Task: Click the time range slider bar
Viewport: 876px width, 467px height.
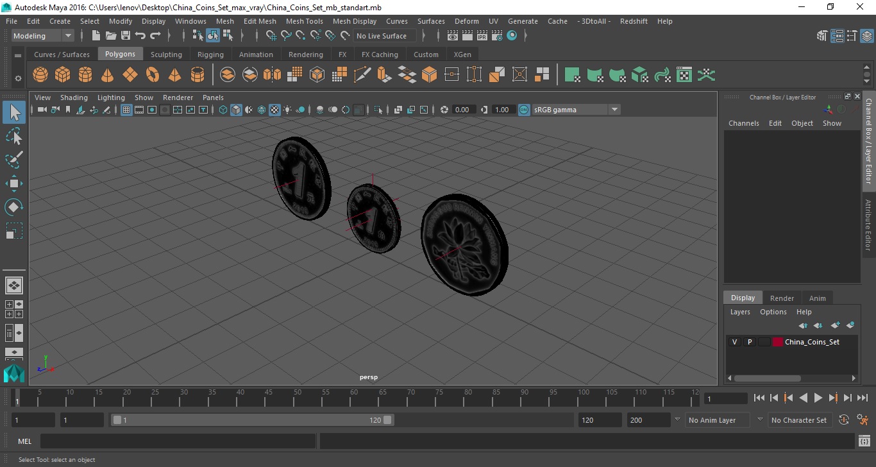Action: pyautogui.click(x=253, y=420)
